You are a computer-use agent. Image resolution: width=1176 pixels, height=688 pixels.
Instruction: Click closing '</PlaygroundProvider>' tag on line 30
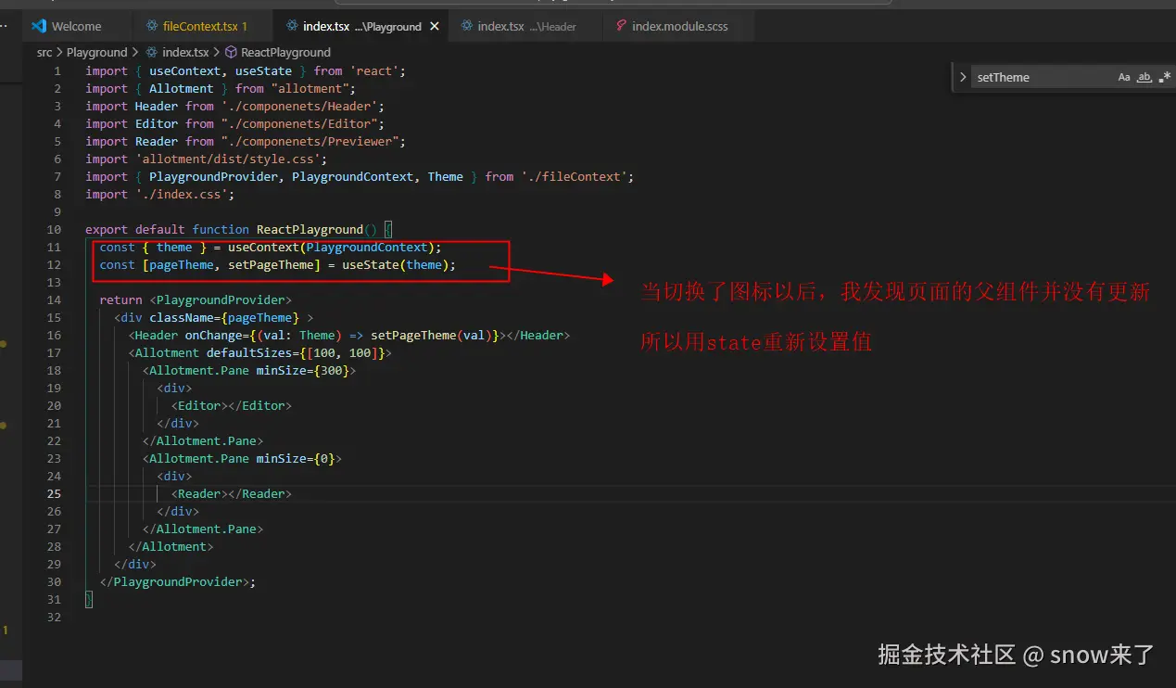point(174,581)
